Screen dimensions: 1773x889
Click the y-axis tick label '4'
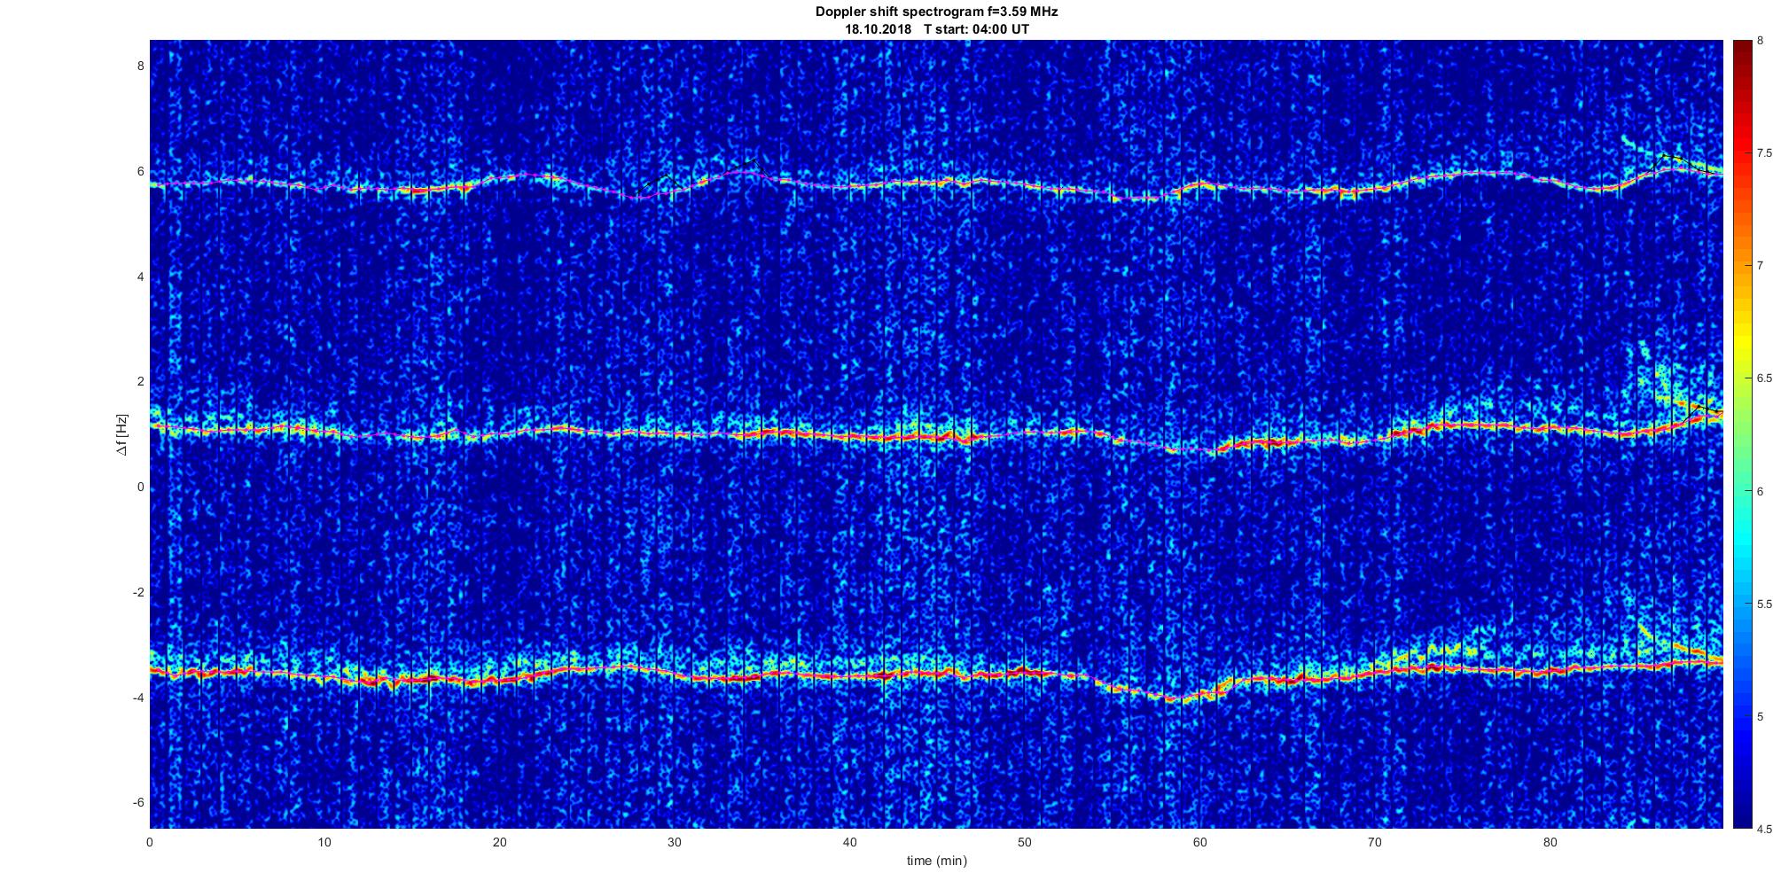point(140,277)
